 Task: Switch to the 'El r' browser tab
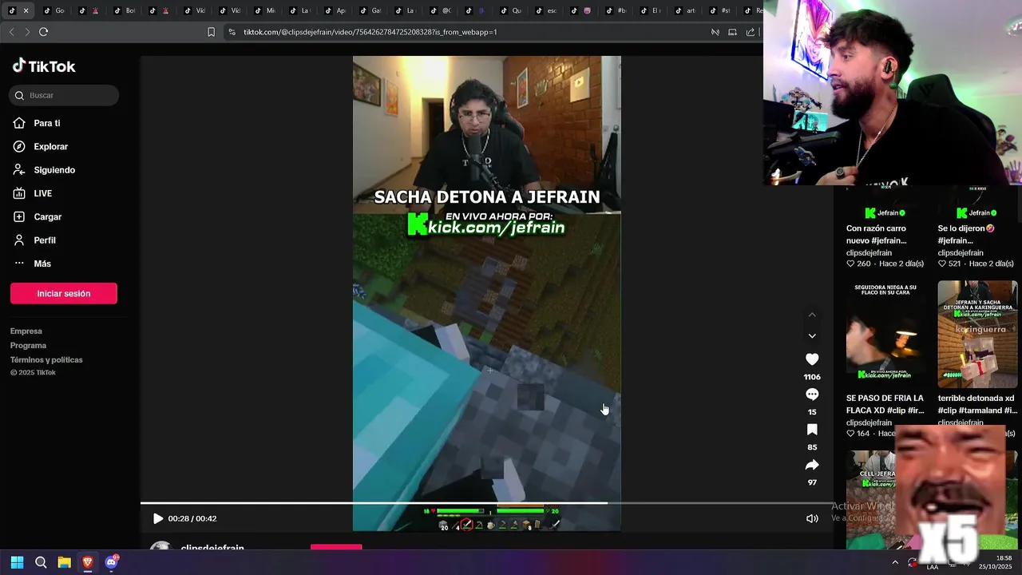(x=650, y=10)
